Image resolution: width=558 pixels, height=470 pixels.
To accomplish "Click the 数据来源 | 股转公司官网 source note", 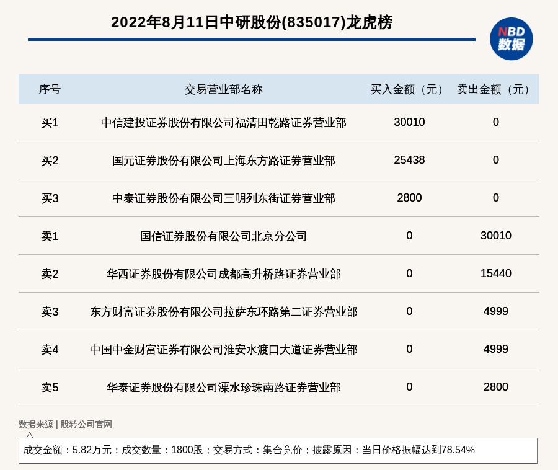I will tap(66, 424).
